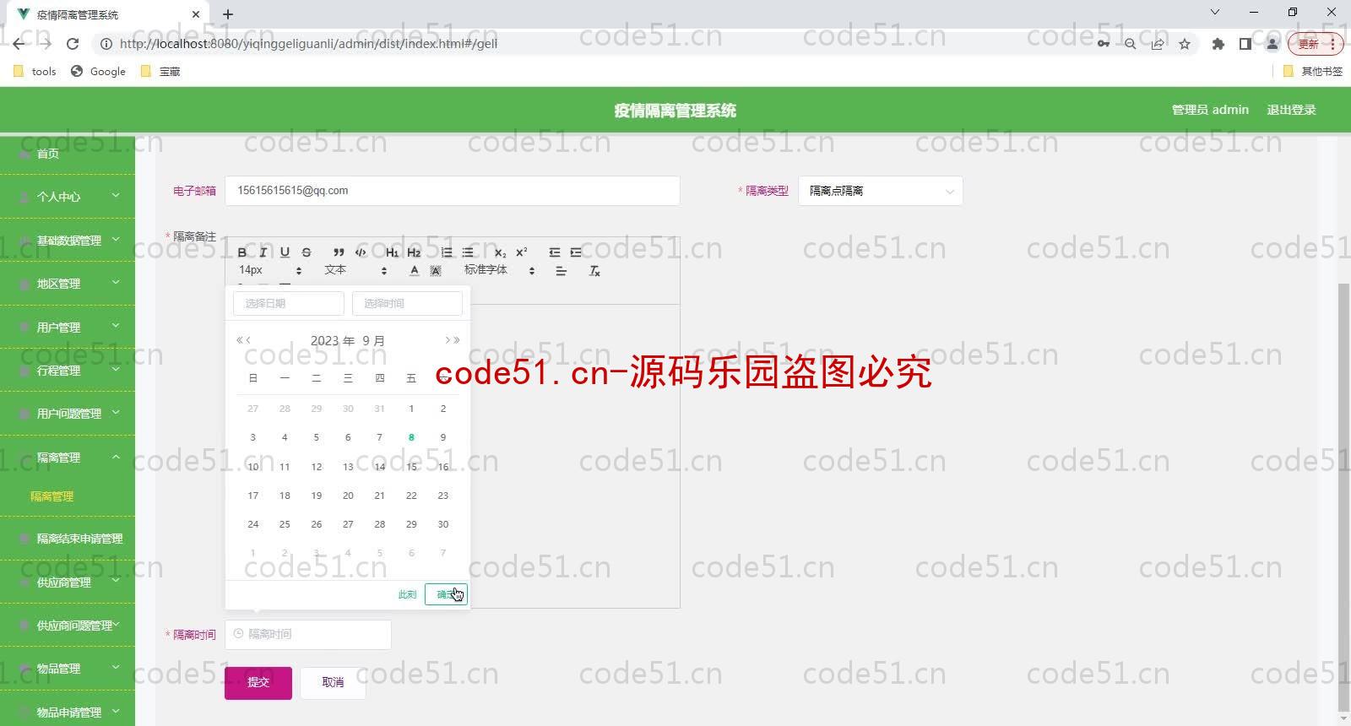Go to previous year in calendar
Screen dimensions: 1351x726
point(240,340)
